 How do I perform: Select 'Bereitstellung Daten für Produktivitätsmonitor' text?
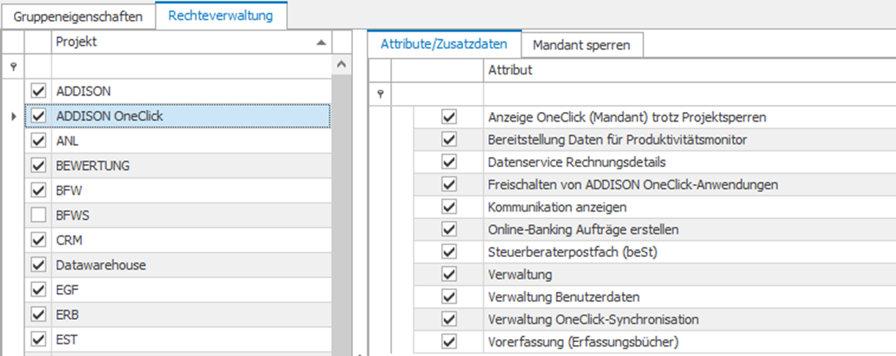618,139
